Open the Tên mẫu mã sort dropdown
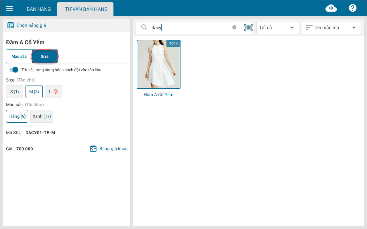Image resolution: width=367 pixels, height=229 pixels. (331, 28)
